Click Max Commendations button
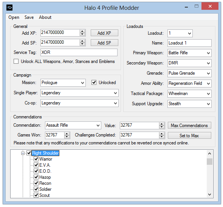 [x=189, y=125]
